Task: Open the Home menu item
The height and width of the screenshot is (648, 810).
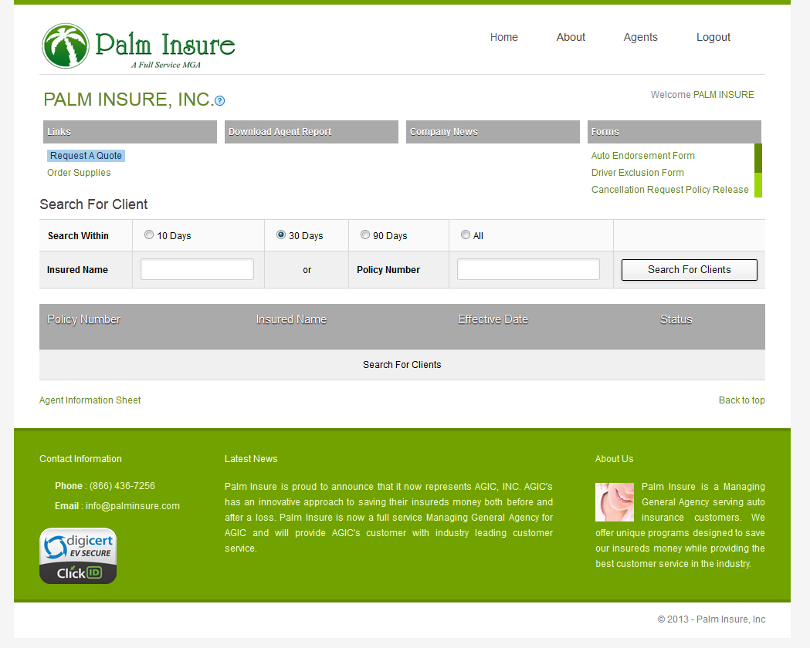Action: pyautogui.click(x=504, y=37)
